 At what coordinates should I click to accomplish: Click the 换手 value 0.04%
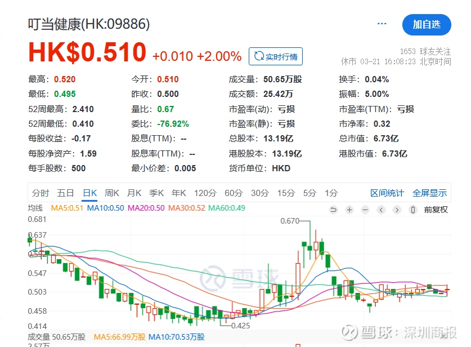tap(376, 79)
